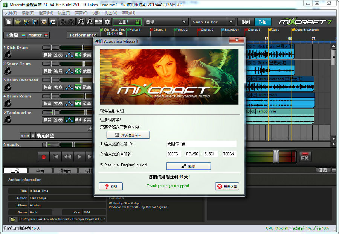339x234 pixels.
Task: Click the register later button with red X
Action: 227,186
